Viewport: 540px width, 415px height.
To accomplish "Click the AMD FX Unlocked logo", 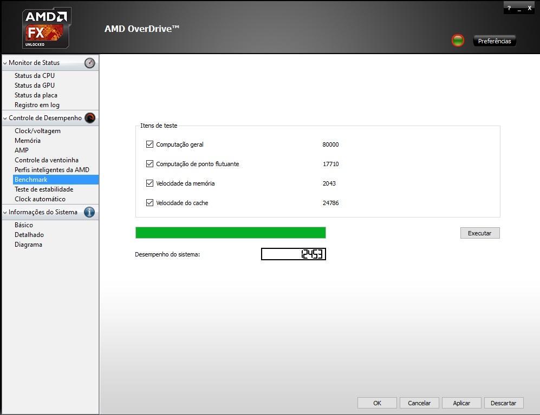I will [x=47, y=28].
